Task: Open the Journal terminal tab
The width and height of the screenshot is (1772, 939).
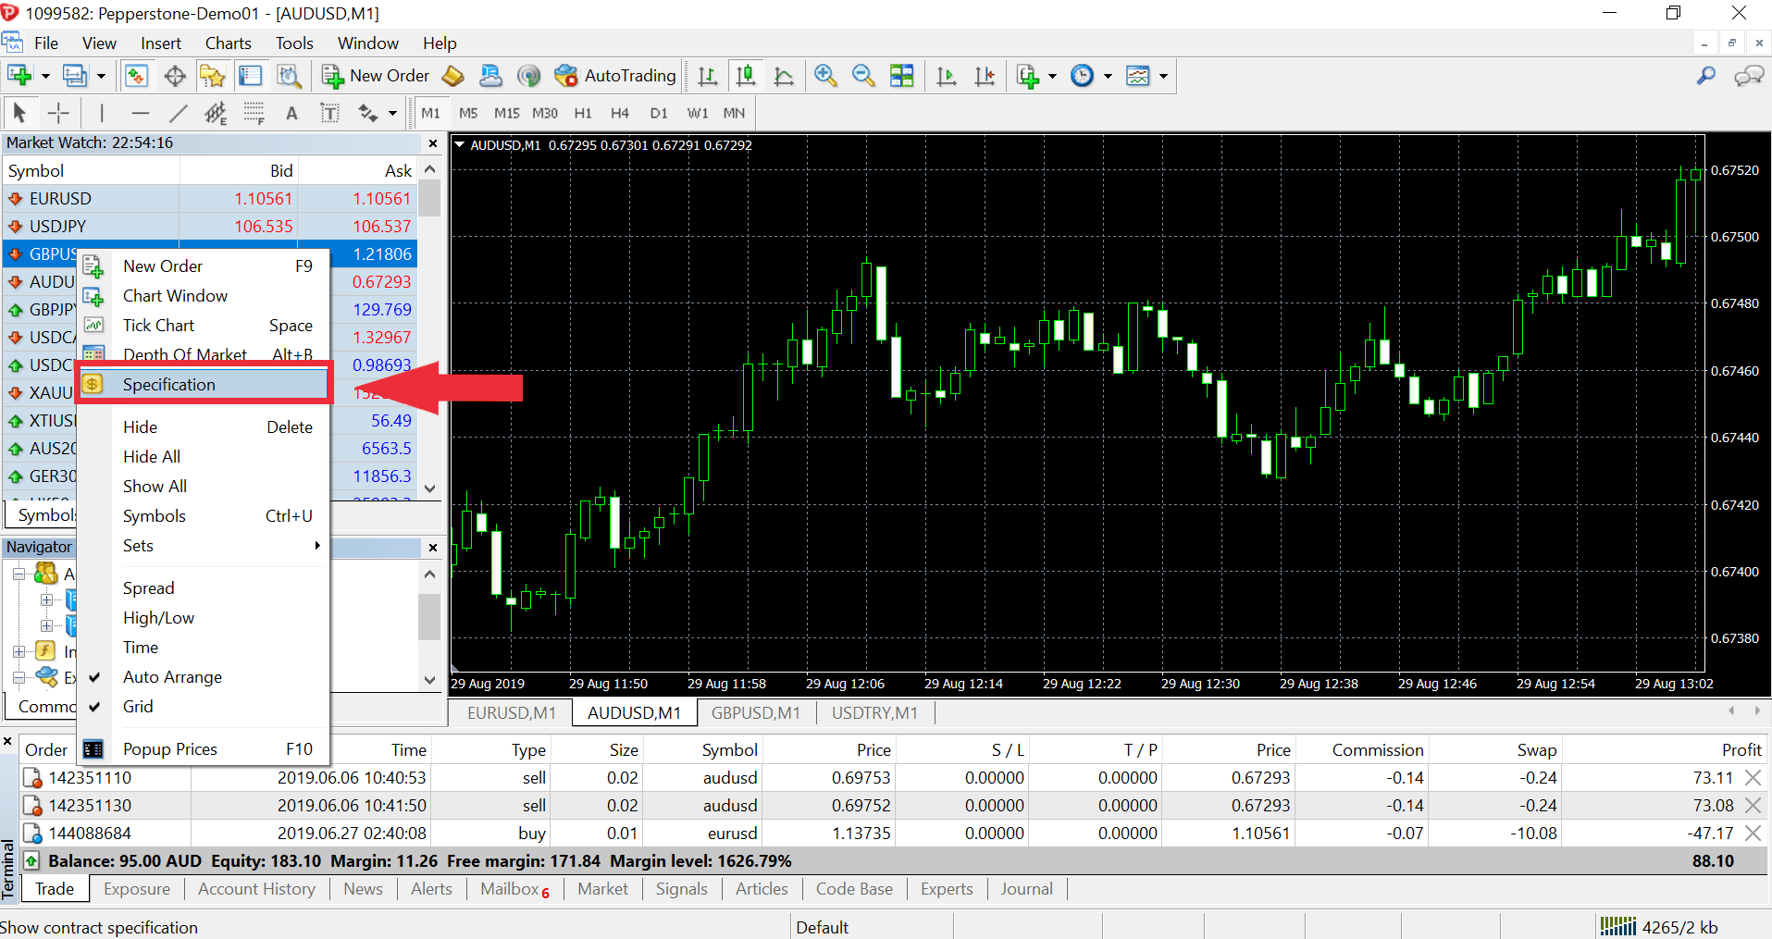Action: (x=1026, y=889)
